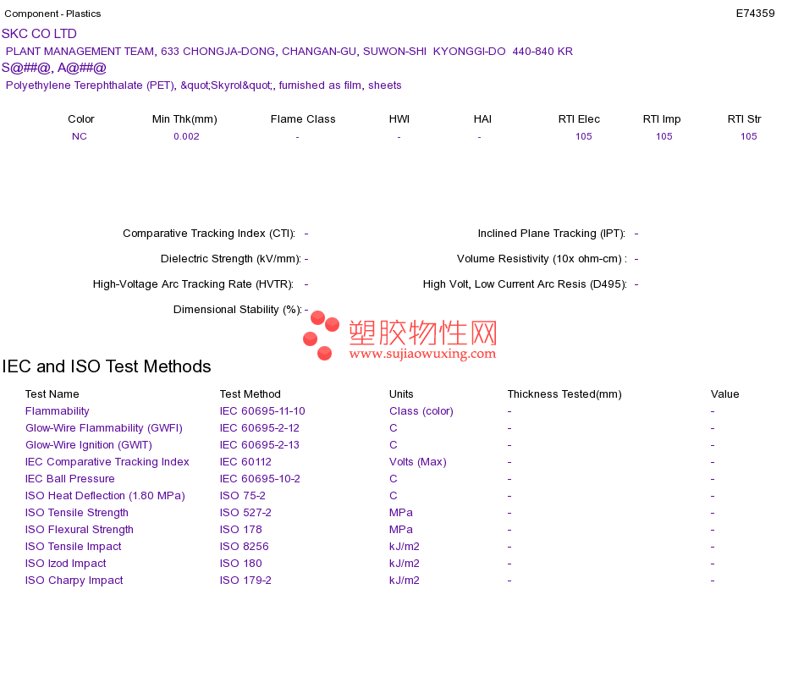Image resolution: width=804 pixels, height=677 pixels.
Task: Click the NC color value
Action: pyautogui.click(x=80, y=136)
